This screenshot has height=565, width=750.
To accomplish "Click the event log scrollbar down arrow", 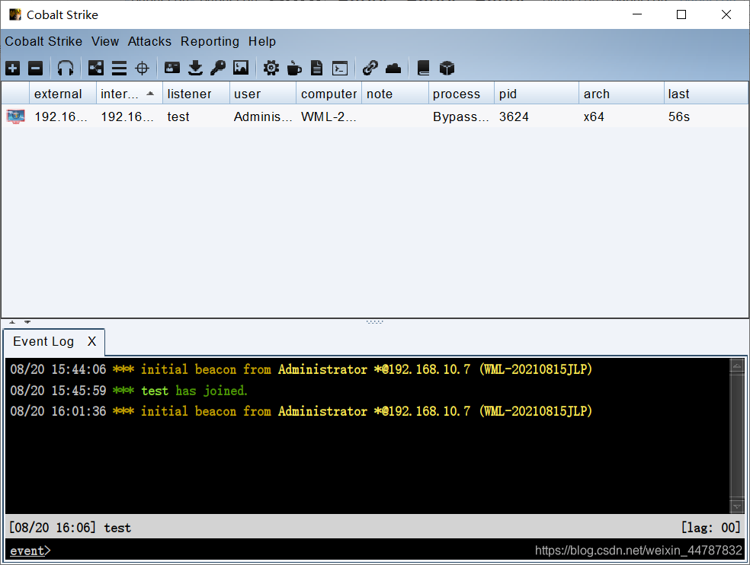I will [736, 506].
